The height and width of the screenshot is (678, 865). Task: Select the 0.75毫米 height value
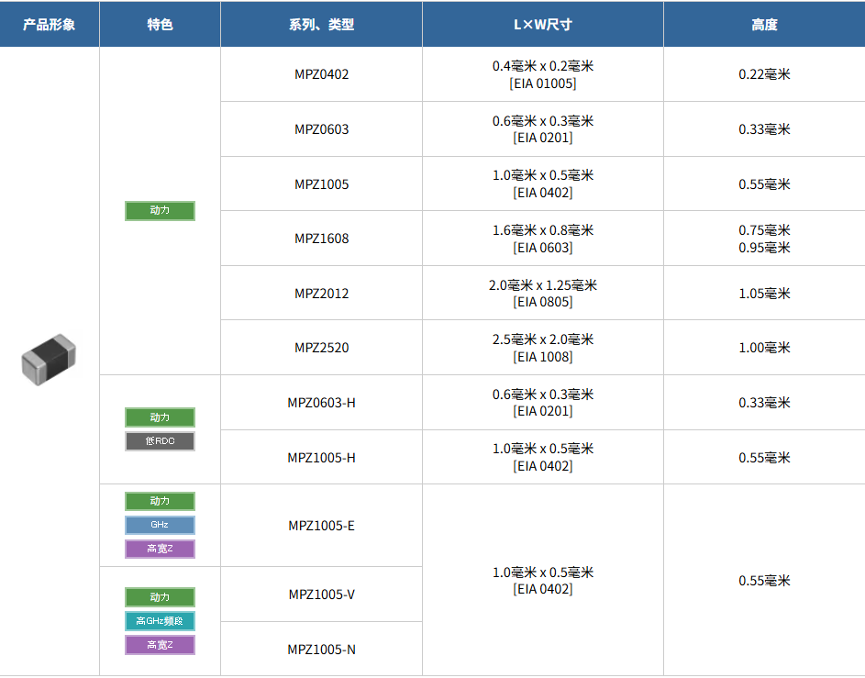click(x=765, y=230)
